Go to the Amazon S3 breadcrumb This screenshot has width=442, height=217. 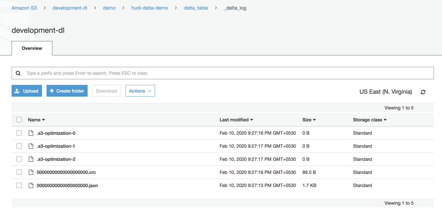point(24,8)
